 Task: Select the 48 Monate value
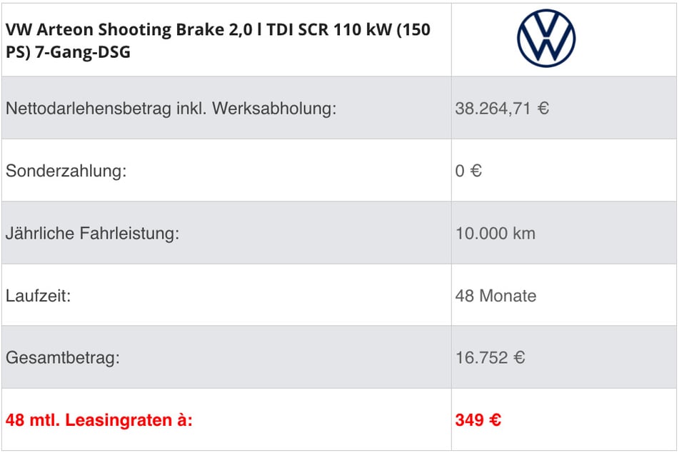click(x=496, y=296)
